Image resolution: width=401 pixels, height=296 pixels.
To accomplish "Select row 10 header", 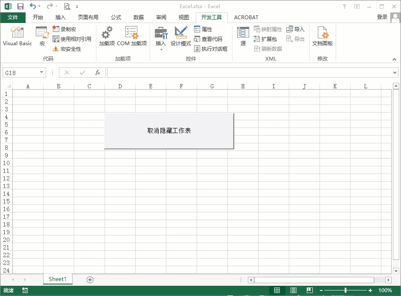I will 6,163.
